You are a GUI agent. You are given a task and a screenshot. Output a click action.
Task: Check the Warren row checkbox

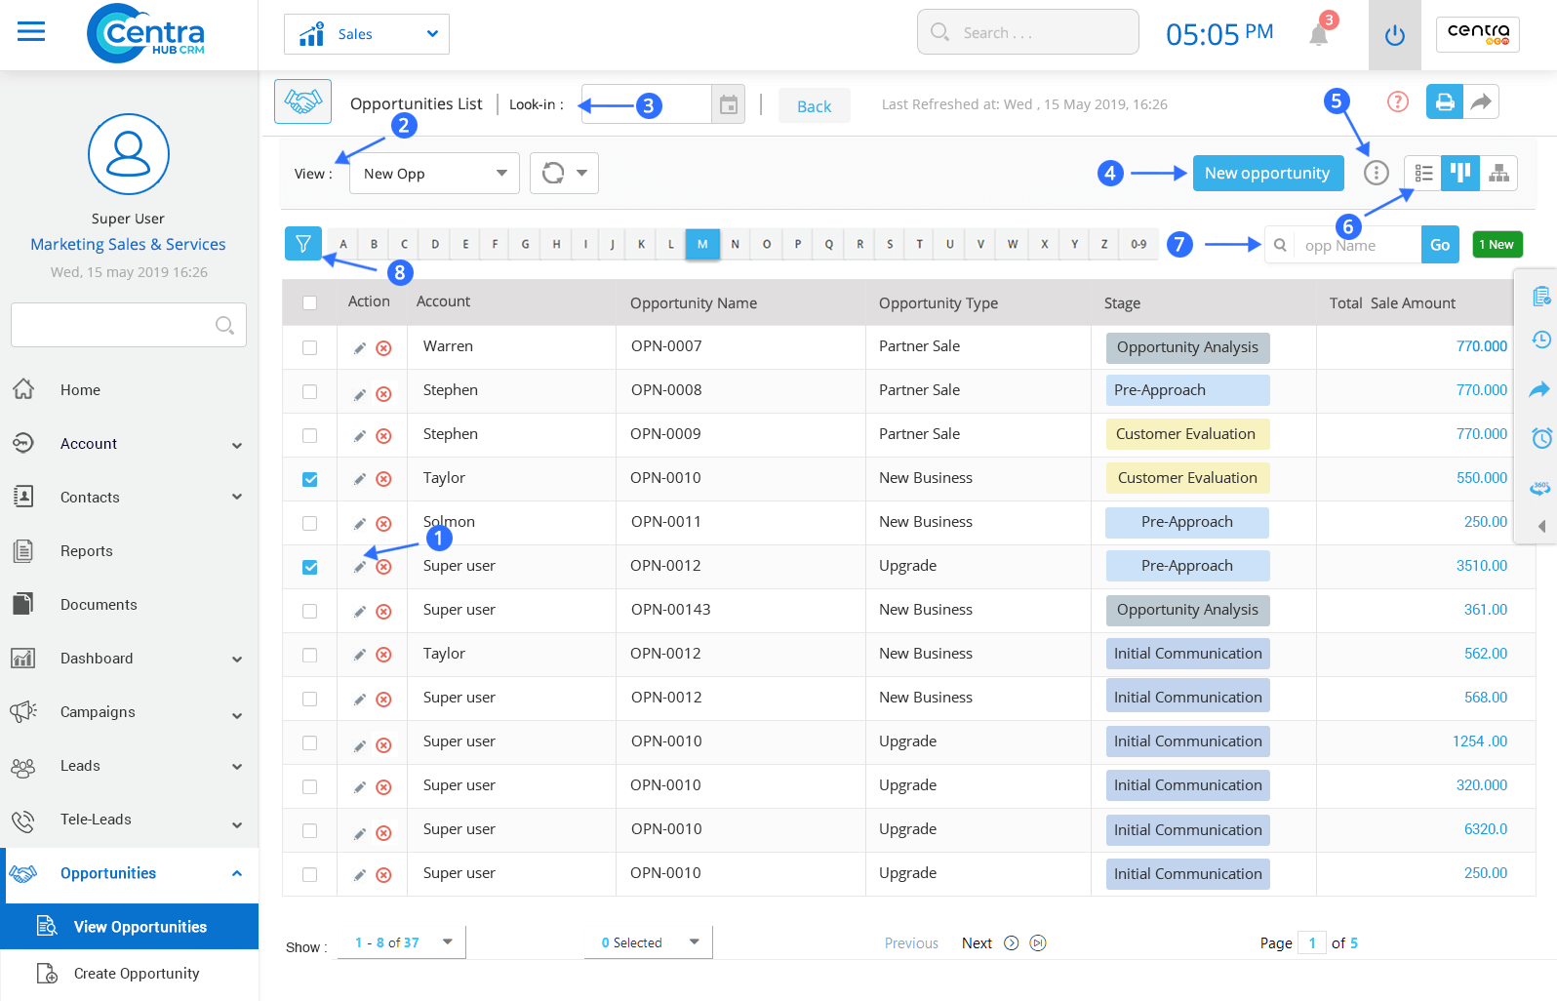point(310,347)
